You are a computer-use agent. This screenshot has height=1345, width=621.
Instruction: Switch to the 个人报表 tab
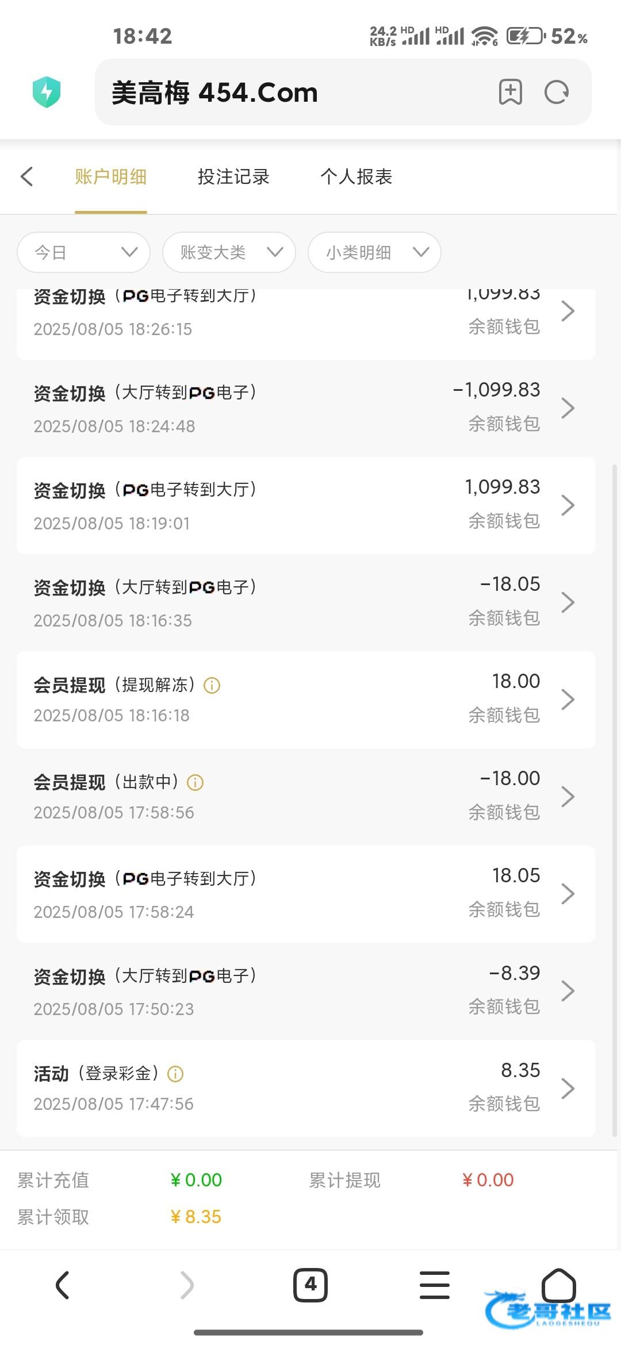356,176
